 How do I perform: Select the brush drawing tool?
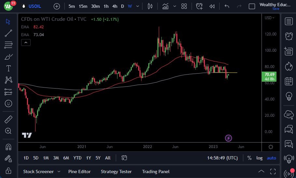8,57
